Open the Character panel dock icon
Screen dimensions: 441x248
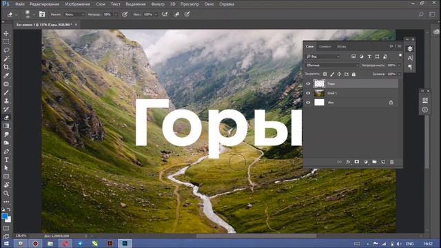point(410,58)
